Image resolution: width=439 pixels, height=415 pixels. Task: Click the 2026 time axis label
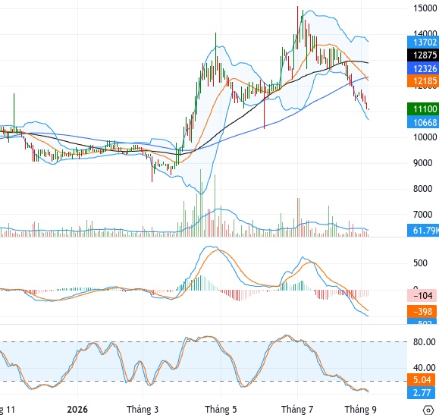pos(77,410)
